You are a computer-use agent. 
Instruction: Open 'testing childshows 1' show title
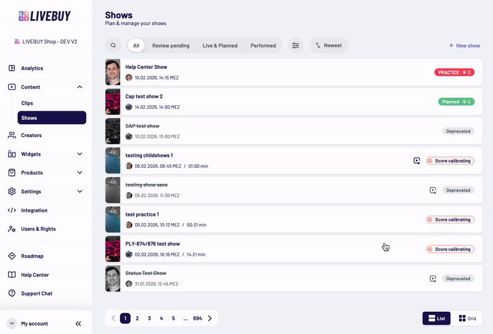click(149, 156)
